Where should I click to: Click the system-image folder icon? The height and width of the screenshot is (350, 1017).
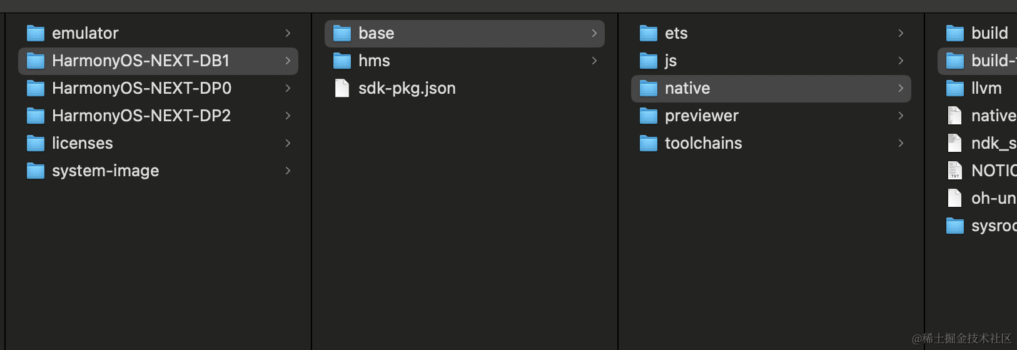[36, 171]
